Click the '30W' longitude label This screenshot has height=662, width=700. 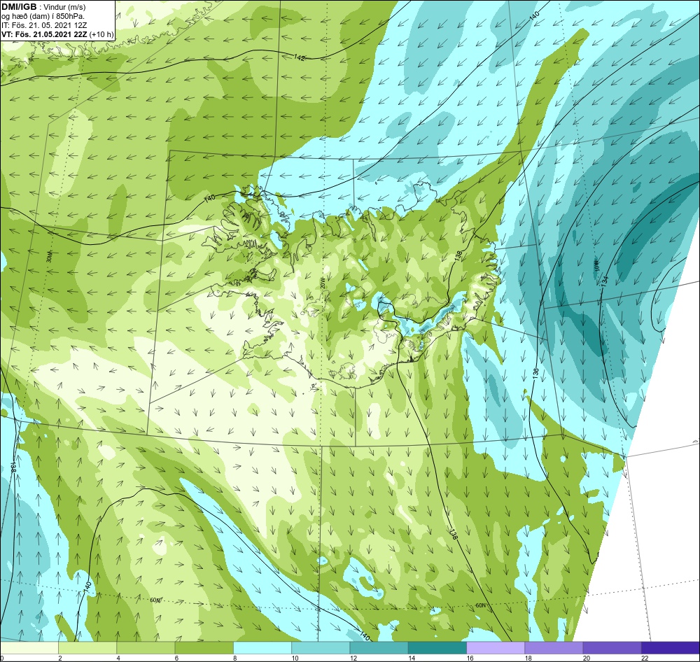click(49, 257)
